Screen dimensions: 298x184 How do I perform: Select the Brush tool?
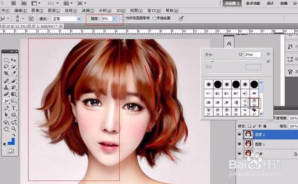[14, 81]
